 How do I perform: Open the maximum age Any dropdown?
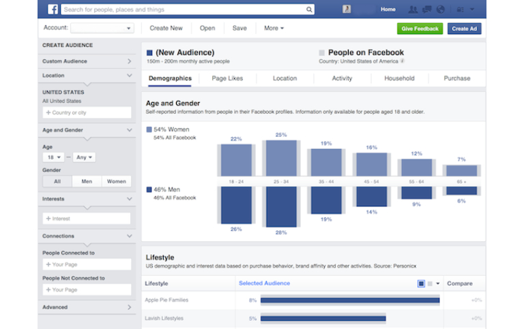pos(84,157)
